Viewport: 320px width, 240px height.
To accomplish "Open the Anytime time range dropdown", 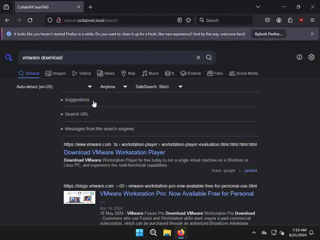I will pos(114,87).
